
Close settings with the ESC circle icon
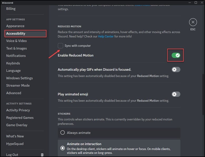[x=193, y=22]
